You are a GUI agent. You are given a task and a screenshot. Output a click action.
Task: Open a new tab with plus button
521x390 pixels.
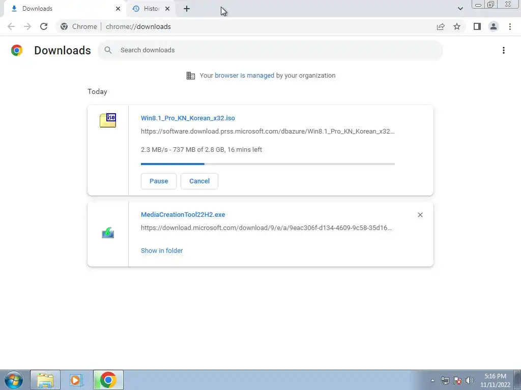coord(187,9)
